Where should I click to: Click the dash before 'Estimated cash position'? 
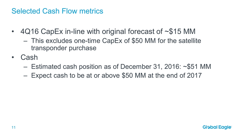pyautogui.click(x=25, y=66)
